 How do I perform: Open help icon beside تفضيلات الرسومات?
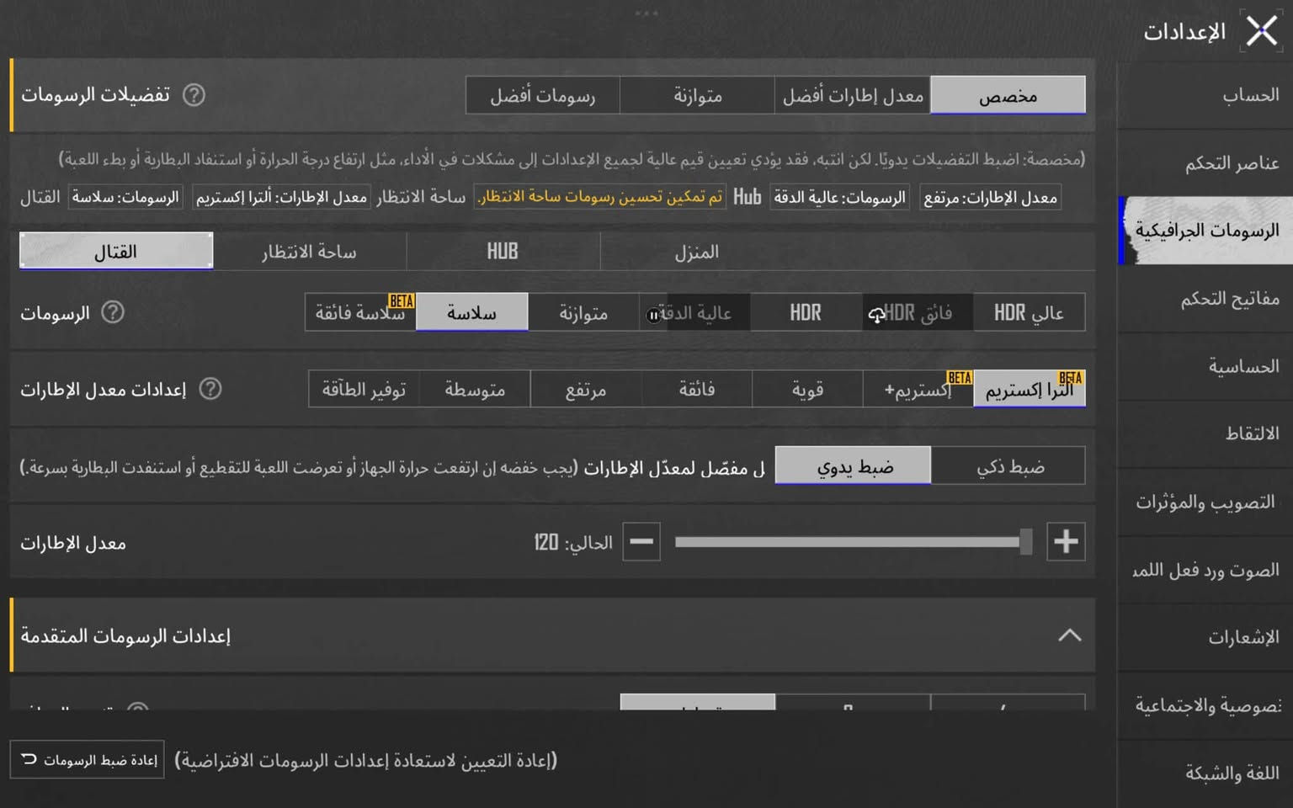coord(194,95)
